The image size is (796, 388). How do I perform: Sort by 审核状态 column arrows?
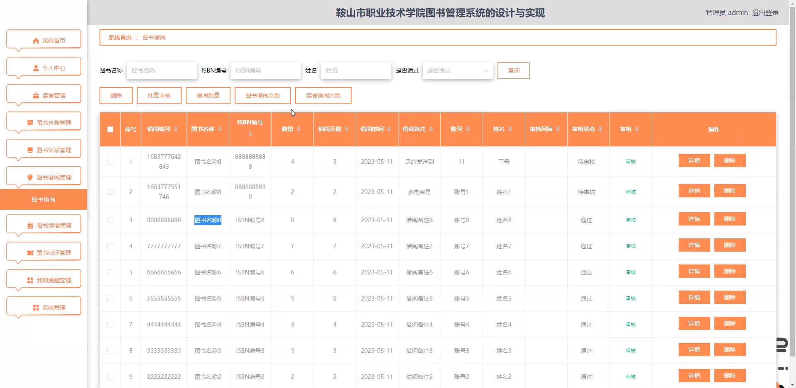click(600, 129)
